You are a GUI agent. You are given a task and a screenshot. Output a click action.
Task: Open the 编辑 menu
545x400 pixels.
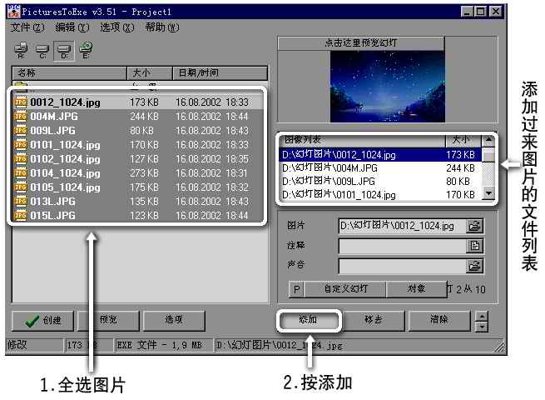72,27
